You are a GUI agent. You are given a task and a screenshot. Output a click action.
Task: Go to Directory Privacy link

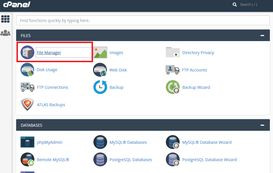[198, 52]
